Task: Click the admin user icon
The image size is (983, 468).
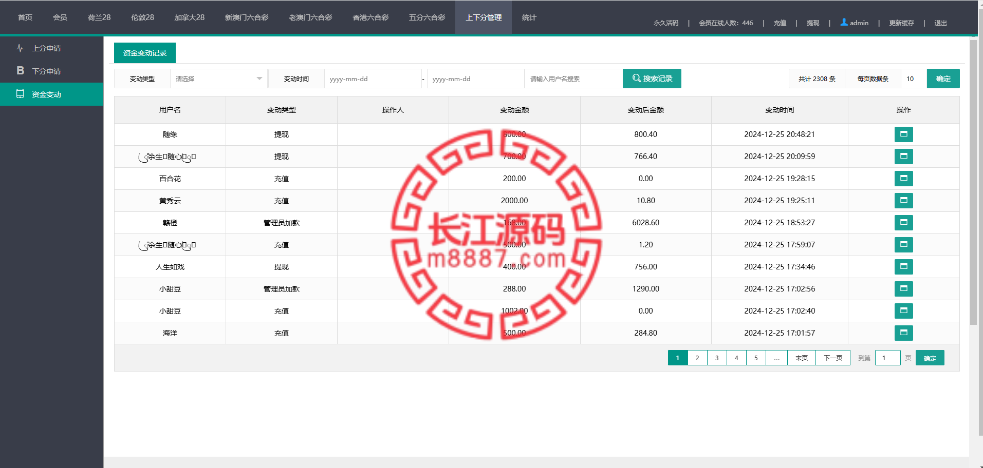Action: click(844, 22)
